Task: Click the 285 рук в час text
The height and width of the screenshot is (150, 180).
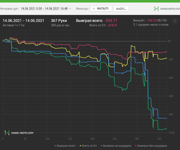Action: click(x=60, y=25)
